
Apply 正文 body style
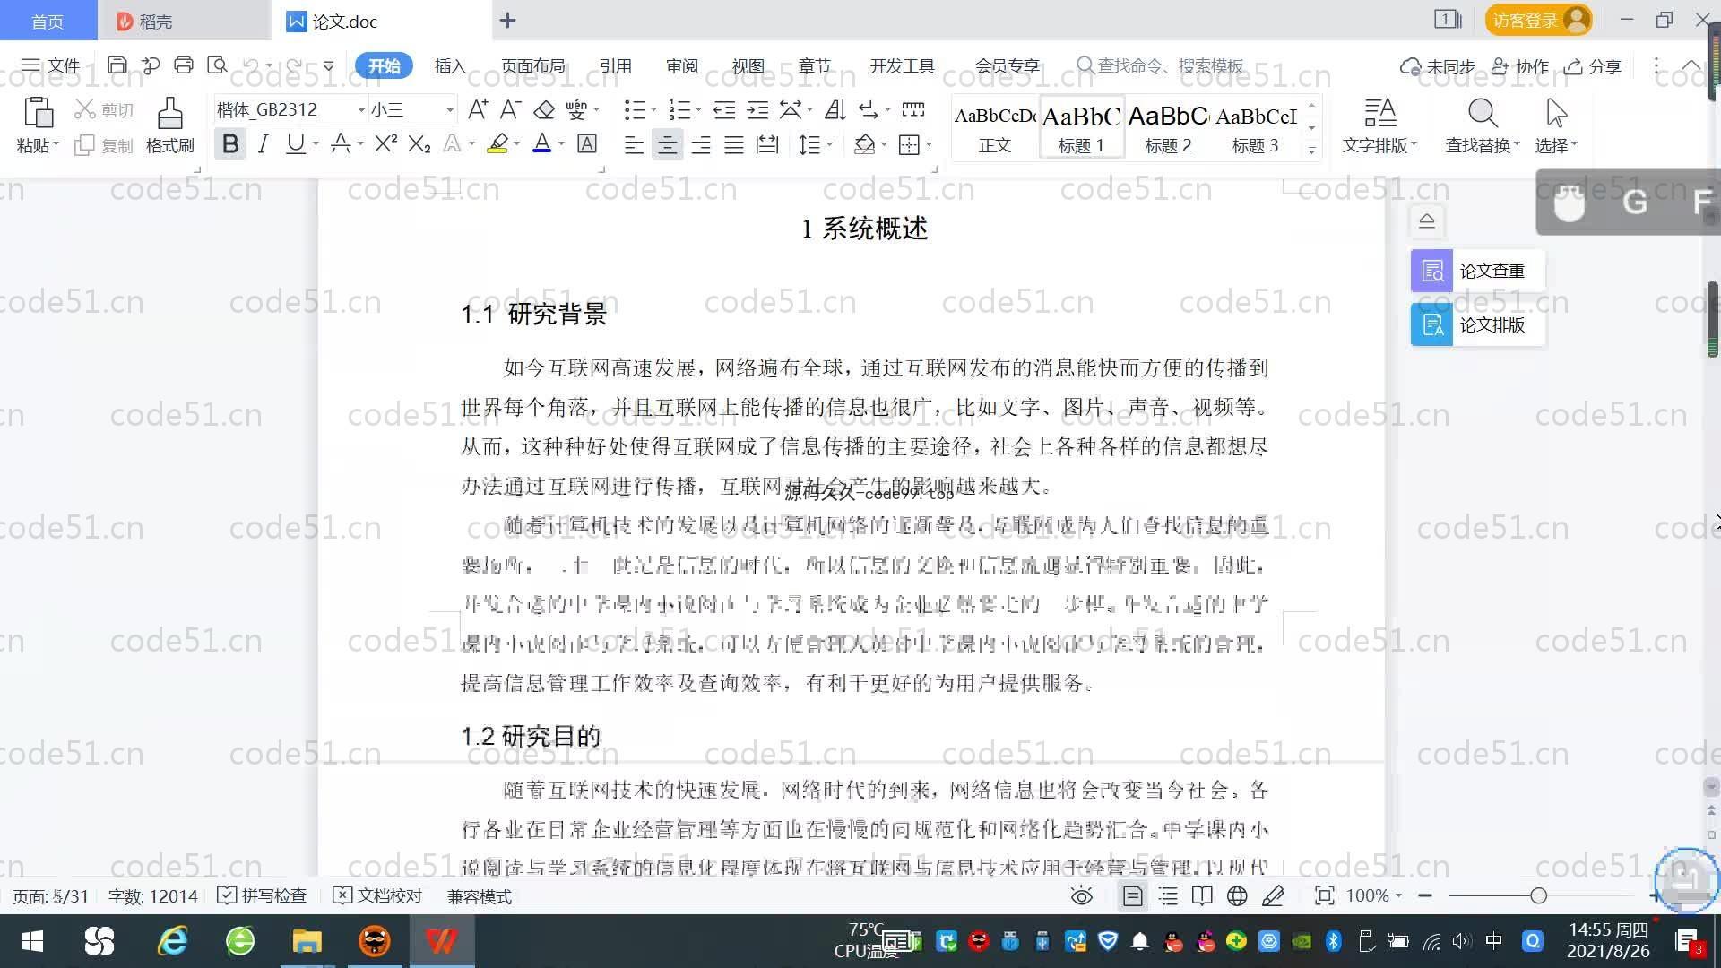(x=995, y=128)
